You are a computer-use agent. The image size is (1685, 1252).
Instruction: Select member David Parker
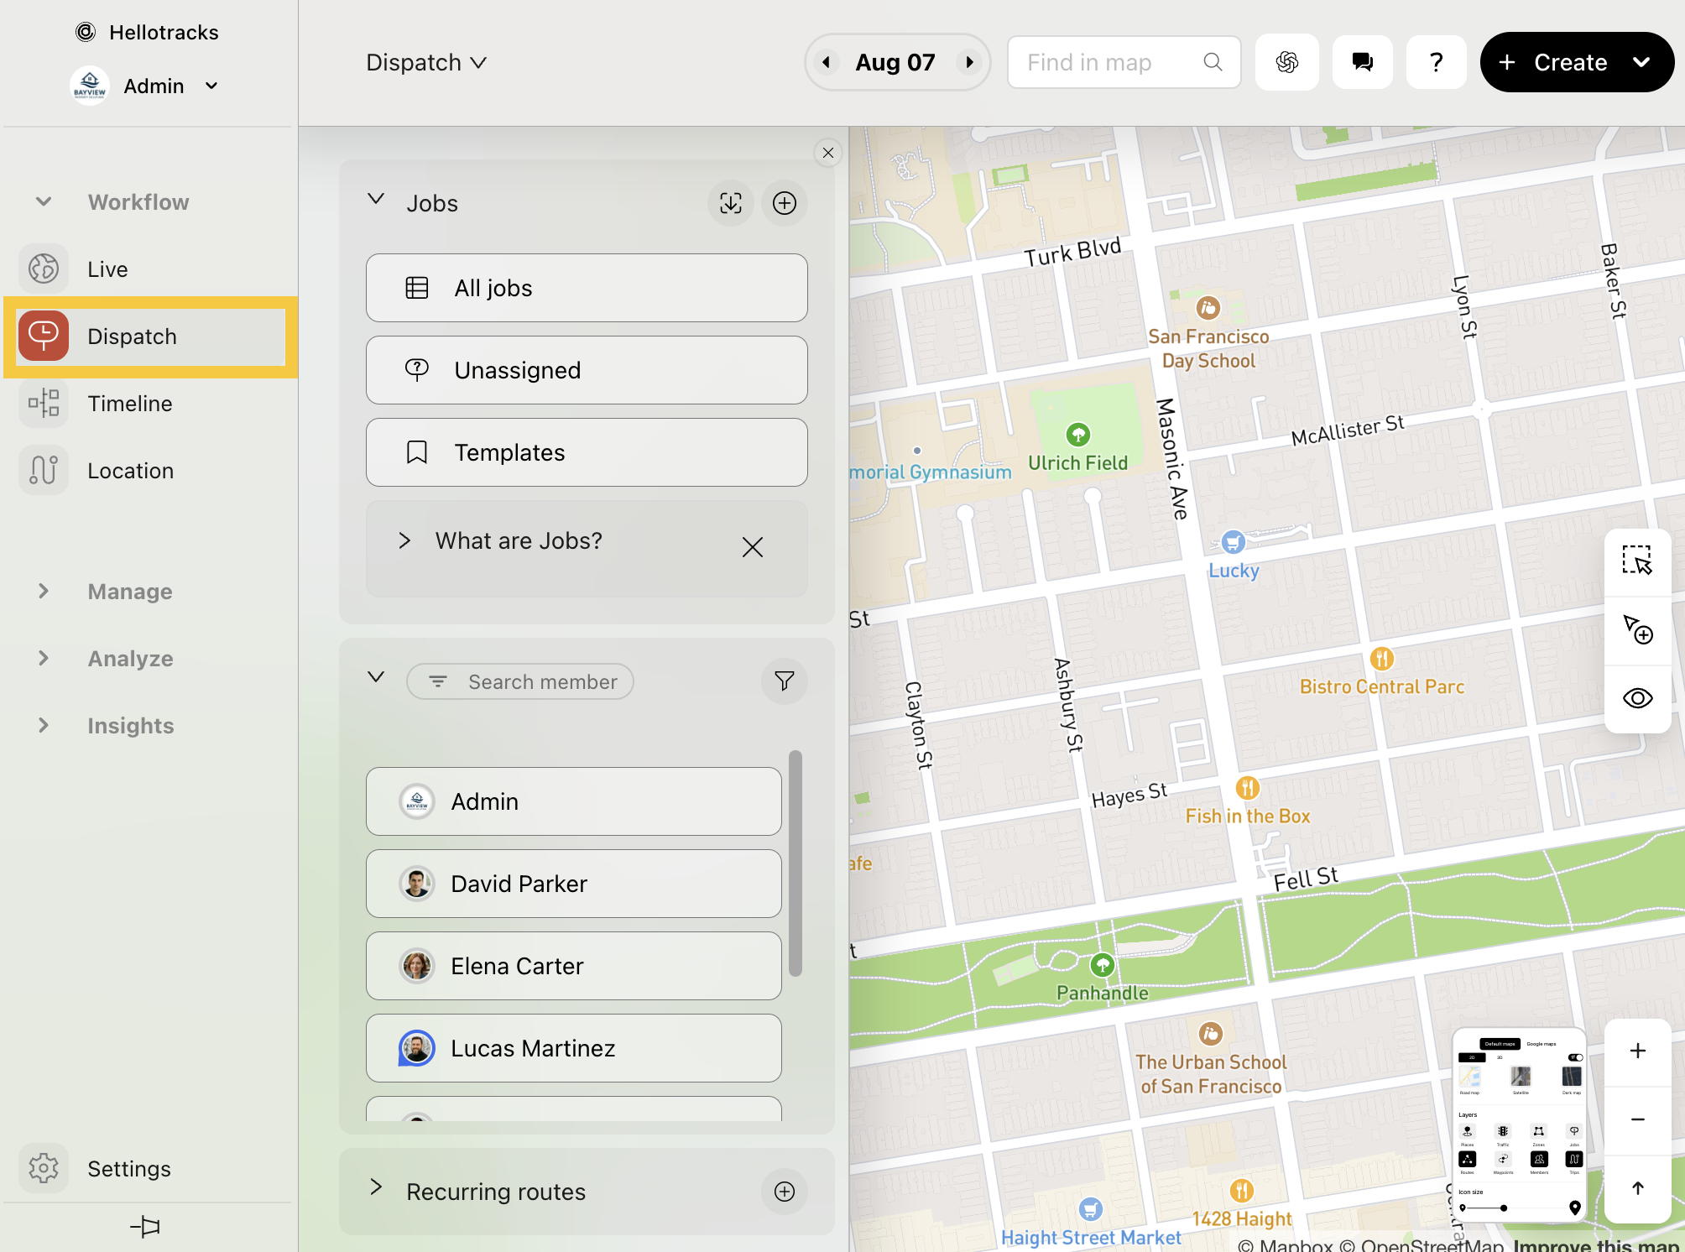coord(574,884)
